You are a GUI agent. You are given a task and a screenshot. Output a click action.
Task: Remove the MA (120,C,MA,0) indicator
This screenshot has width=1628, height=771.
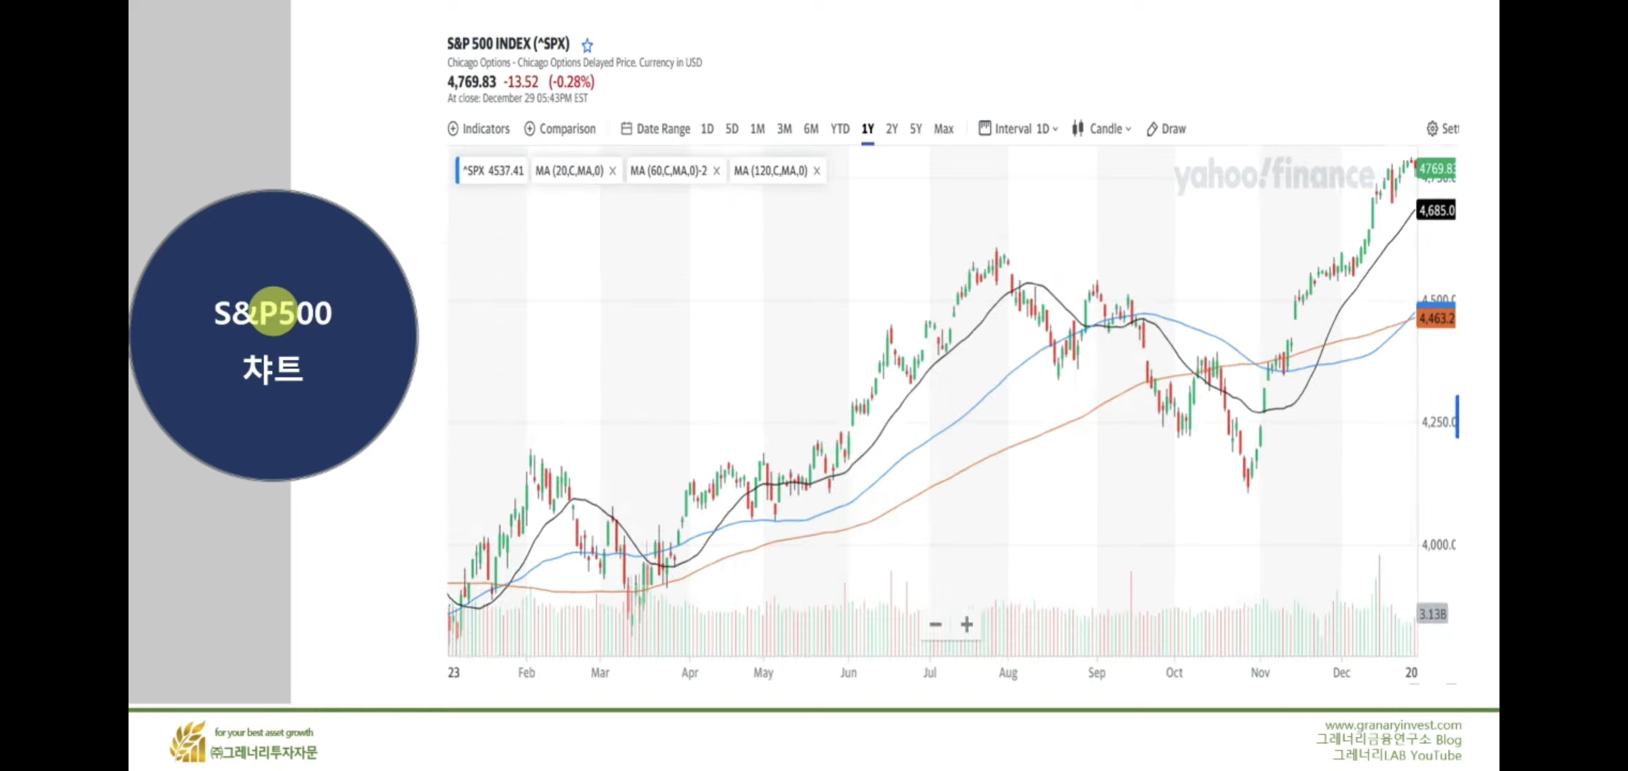[x=816, y=171]
